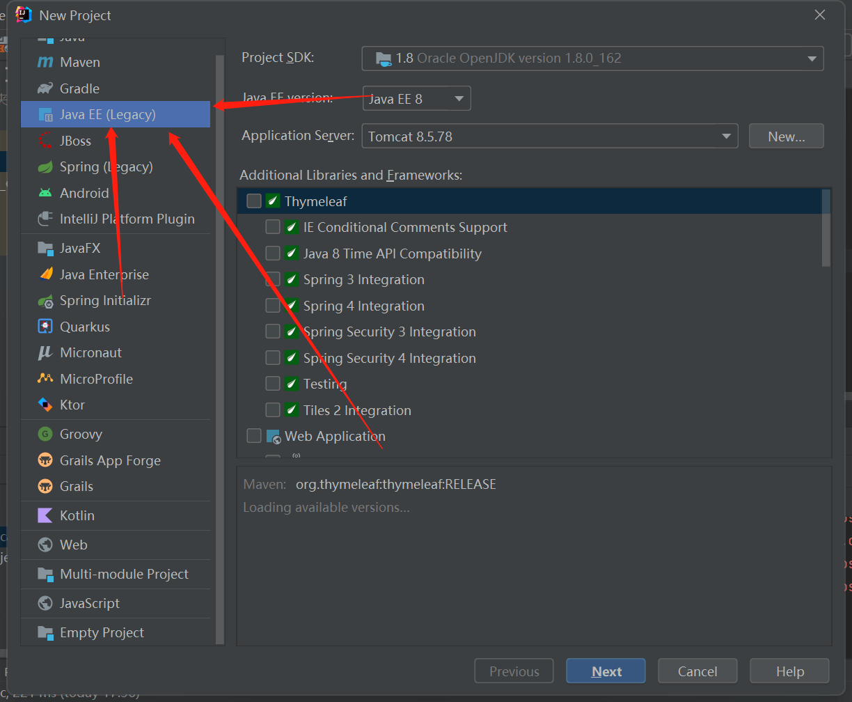Select the Micronaut mu icon
Viewport: 852px width, 702px height.
(x=45, y=353)
